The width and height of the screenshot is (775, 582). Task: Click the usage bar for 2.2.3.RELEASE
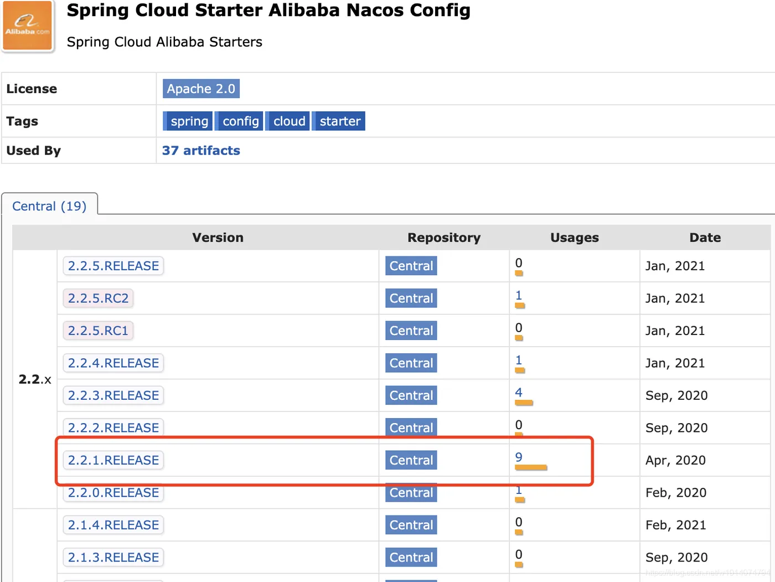point(524,403)
